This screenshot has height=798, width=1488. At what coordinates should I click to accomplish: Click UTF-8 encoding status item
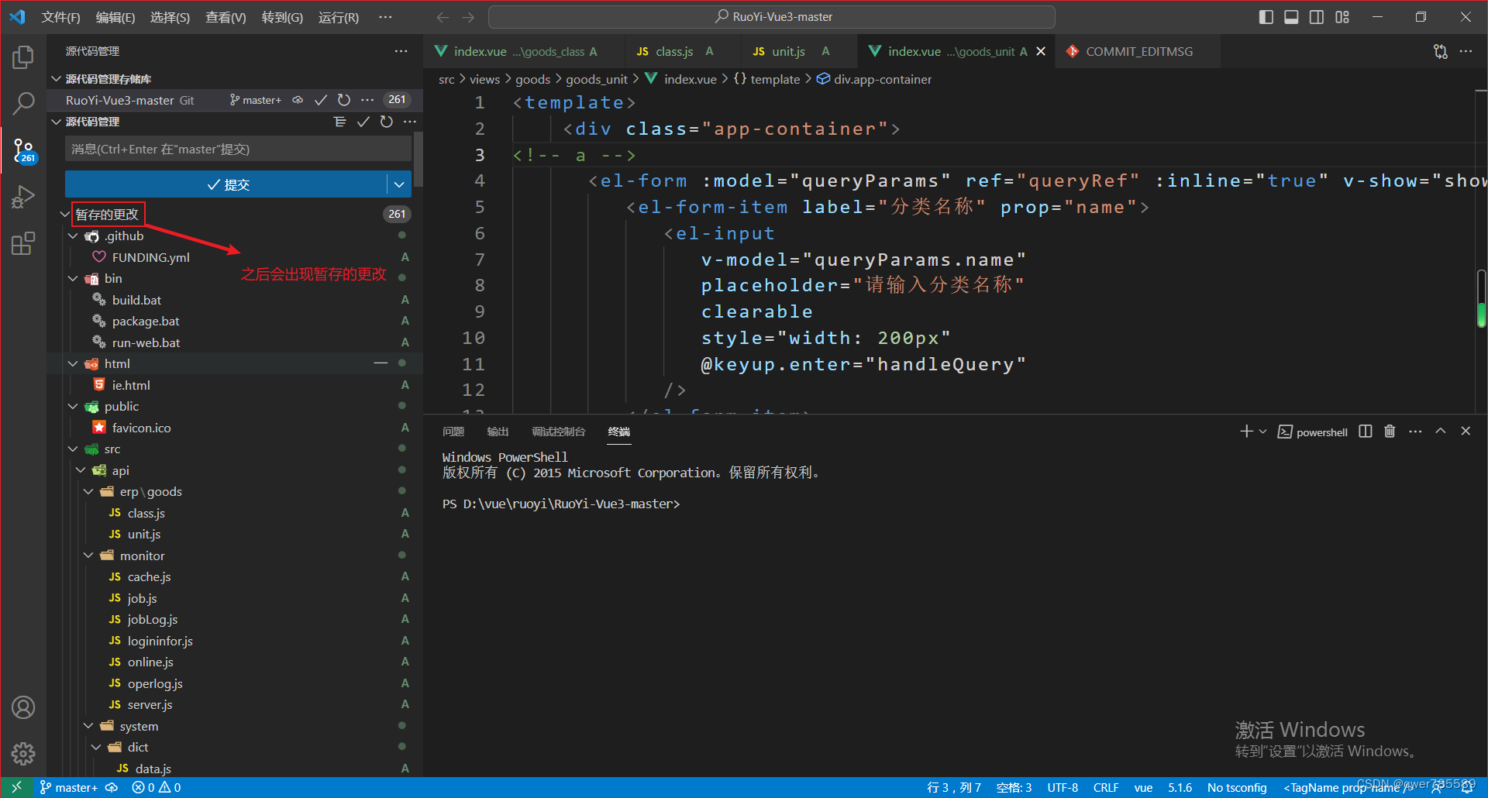[1063, 787]
